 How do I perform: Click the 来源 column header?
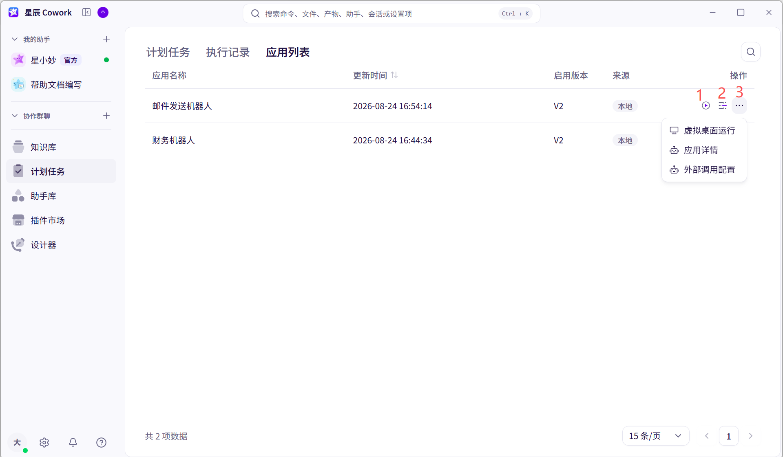pyautogui.click(x=621, y=75)
